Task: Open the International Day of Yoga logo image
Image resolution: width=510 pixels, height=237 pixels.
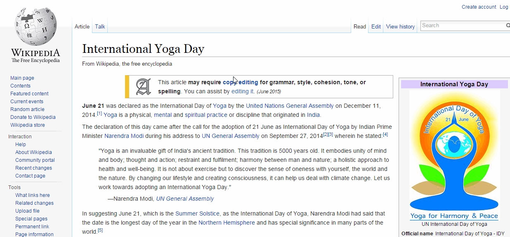Action: [454, 156]
